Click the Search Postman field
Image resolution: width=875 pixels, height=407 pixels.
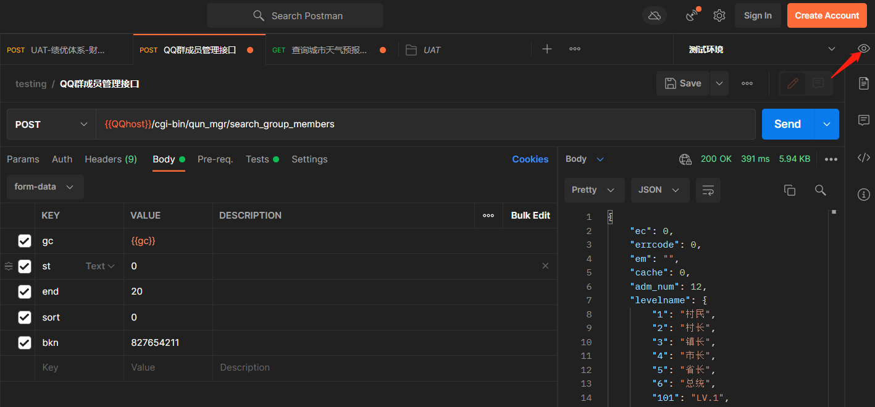(x=295, y=15)
